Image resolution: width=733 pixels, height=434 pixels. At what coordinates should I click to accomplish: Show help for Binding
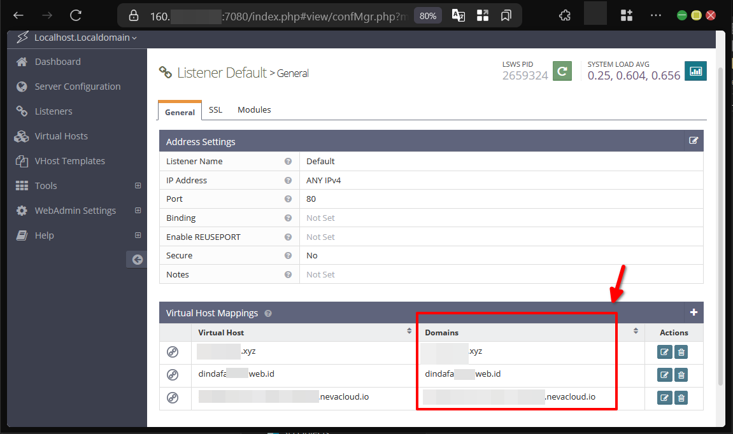point(288,218)
